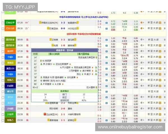Click football icon in 澳美超 18:15 row
Screen dimensions: 168x134
click(141, 63)
